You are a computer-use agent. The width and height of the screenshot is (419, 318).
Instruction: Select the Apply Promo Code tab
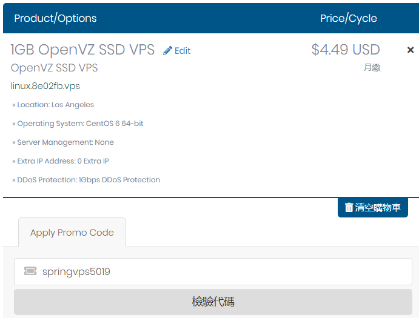coord(72,233)
